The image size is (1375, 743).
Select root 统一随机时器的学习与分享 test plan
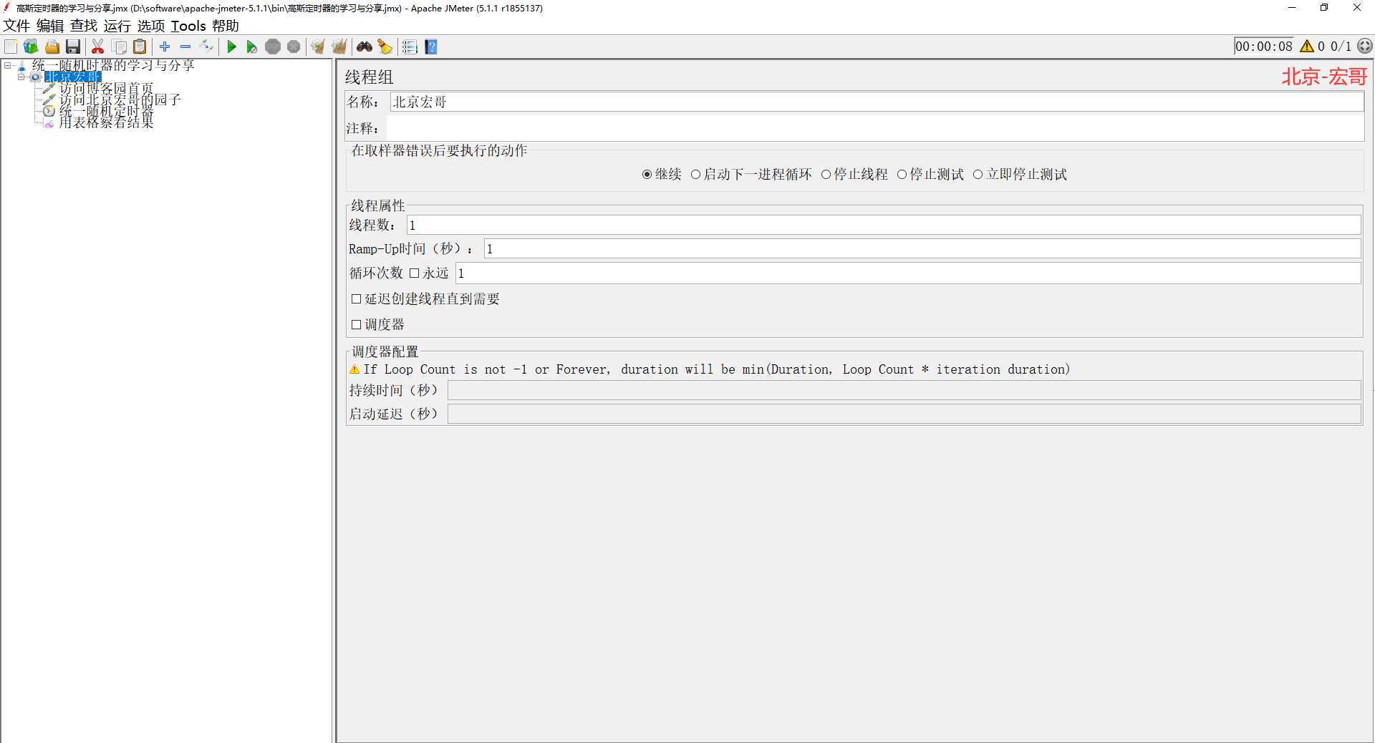click(x=113, y=65)
